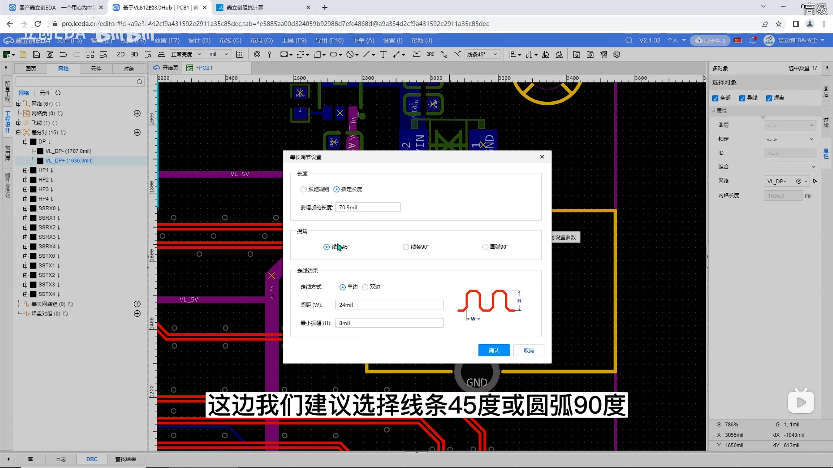
Task: Click the VL_DP- black color swatch
Action: click(40, 151)
